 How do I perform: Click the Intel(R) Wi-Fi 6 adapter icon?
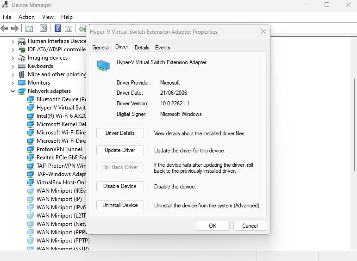[31, 116]
